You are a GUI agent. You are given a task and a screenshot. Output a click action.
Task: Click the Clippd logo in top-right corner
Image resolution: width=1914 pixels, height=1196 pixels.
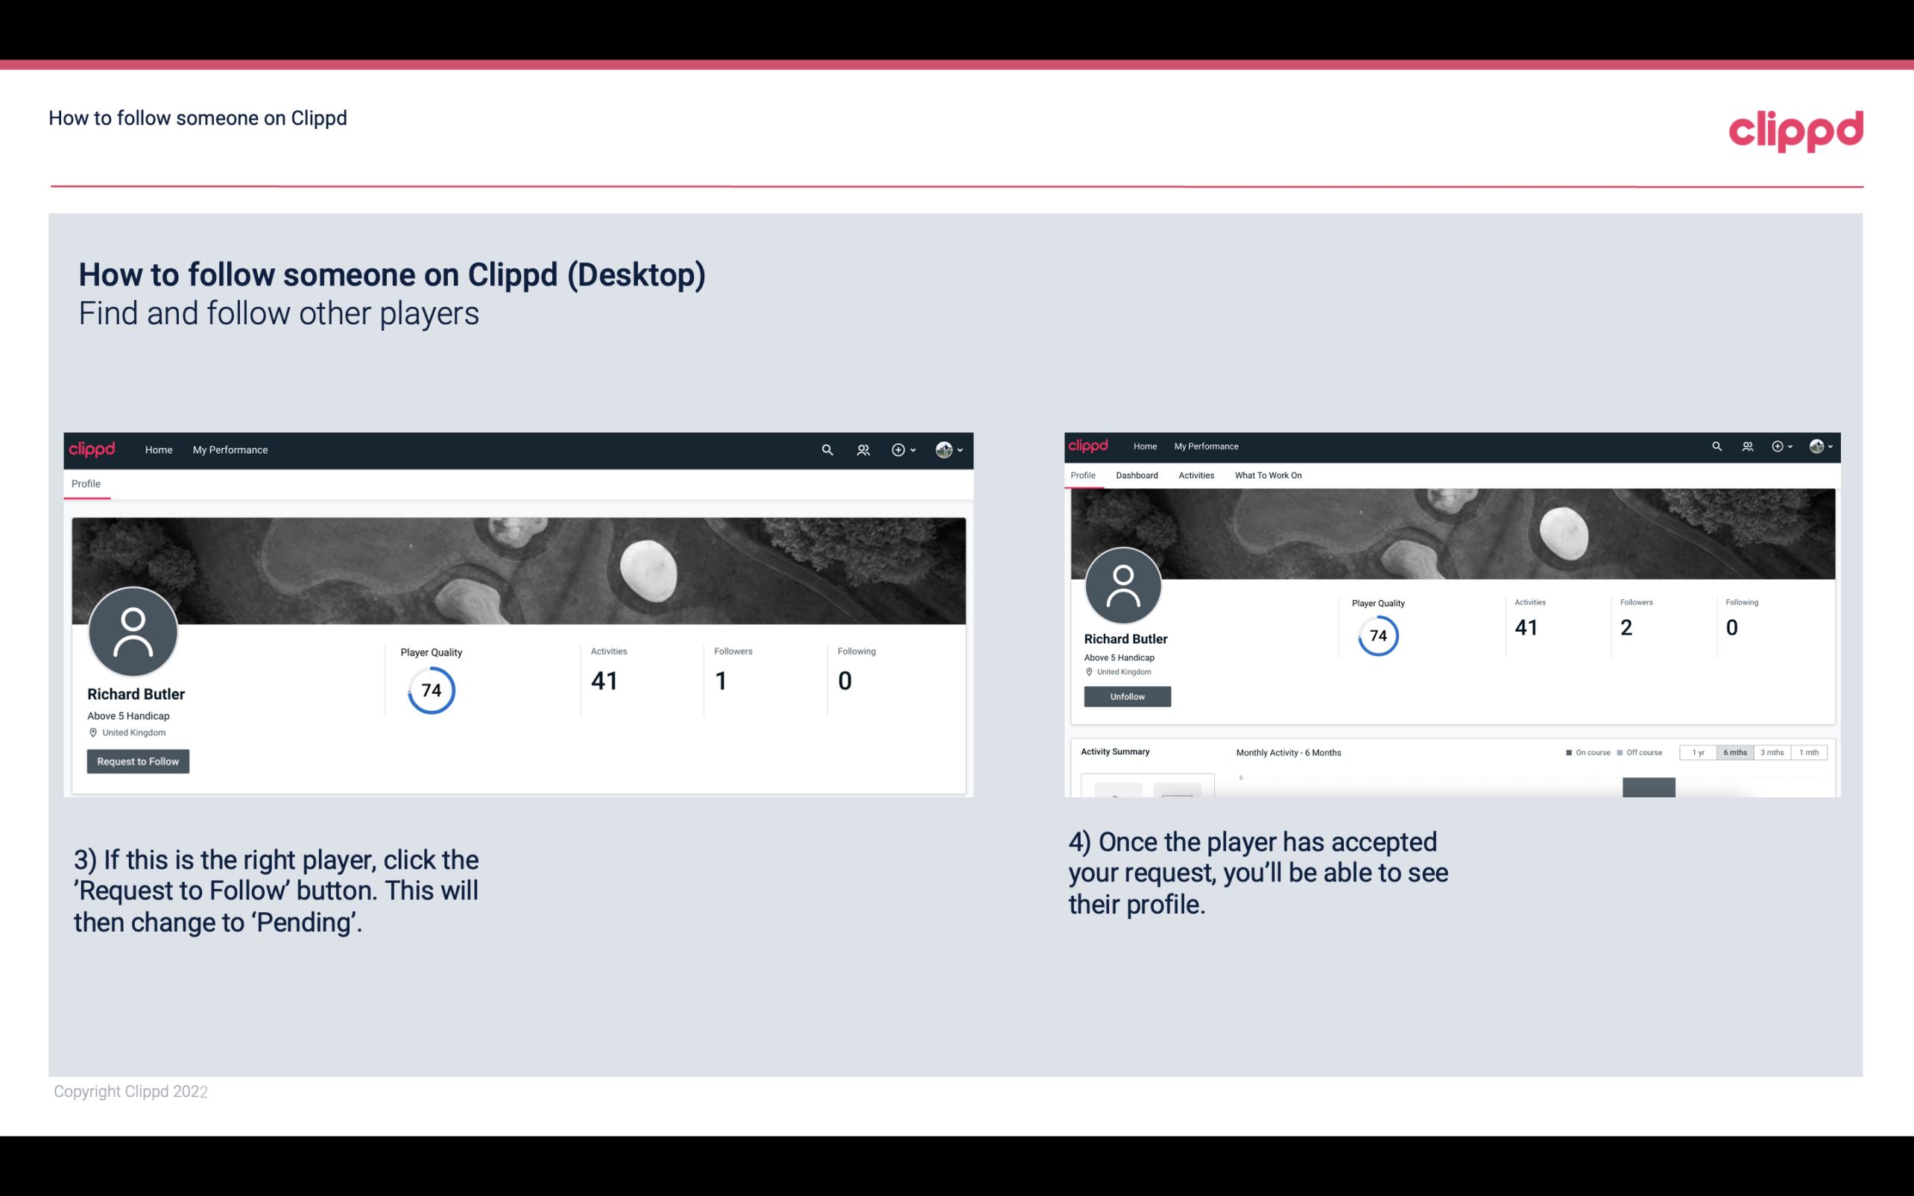[1795, 128]
